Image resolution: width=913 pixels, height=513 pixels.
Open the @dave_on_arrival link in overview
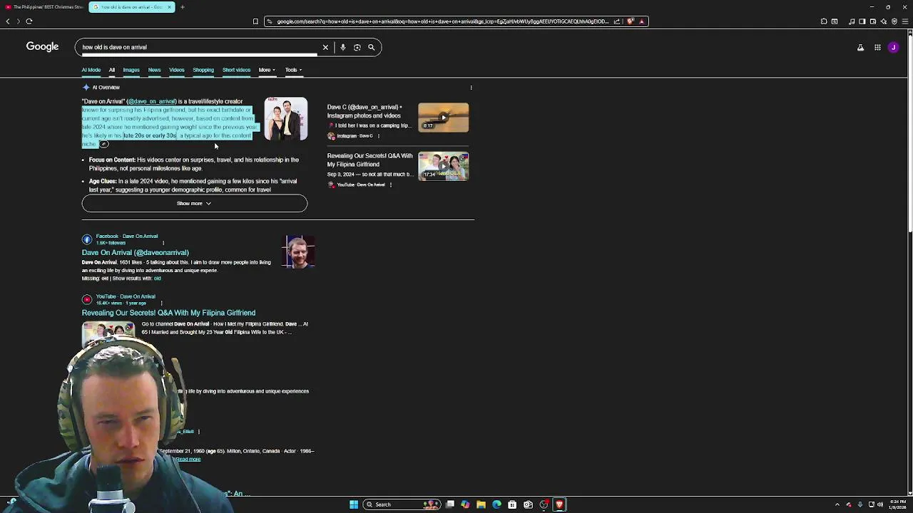[x=152, y=101]
